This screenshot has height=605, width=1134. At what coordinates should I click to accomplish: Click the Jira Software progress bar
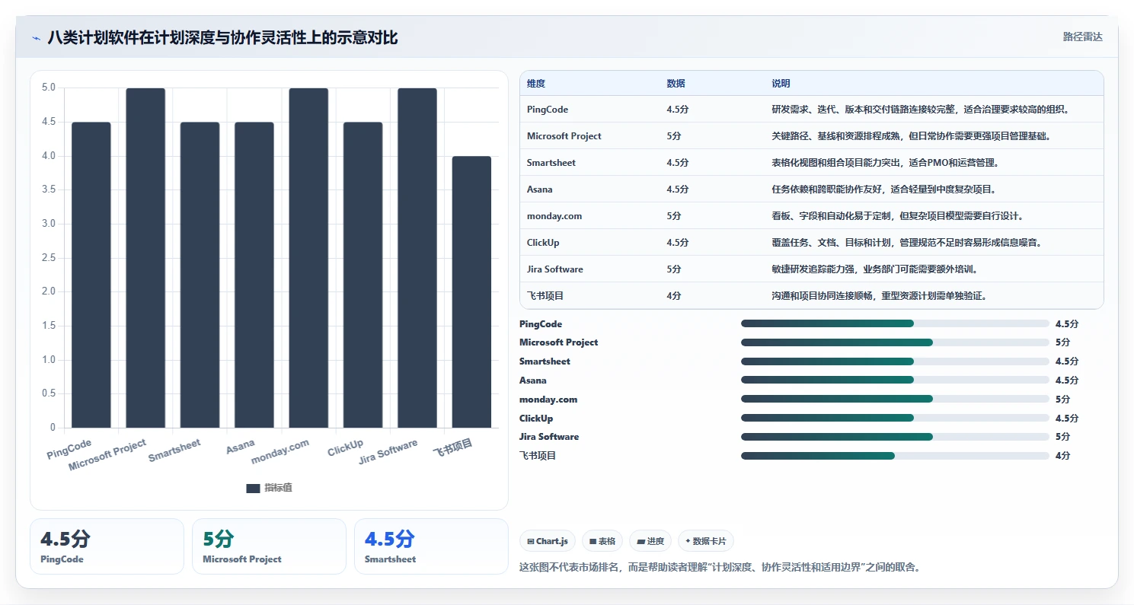[895, 437]
